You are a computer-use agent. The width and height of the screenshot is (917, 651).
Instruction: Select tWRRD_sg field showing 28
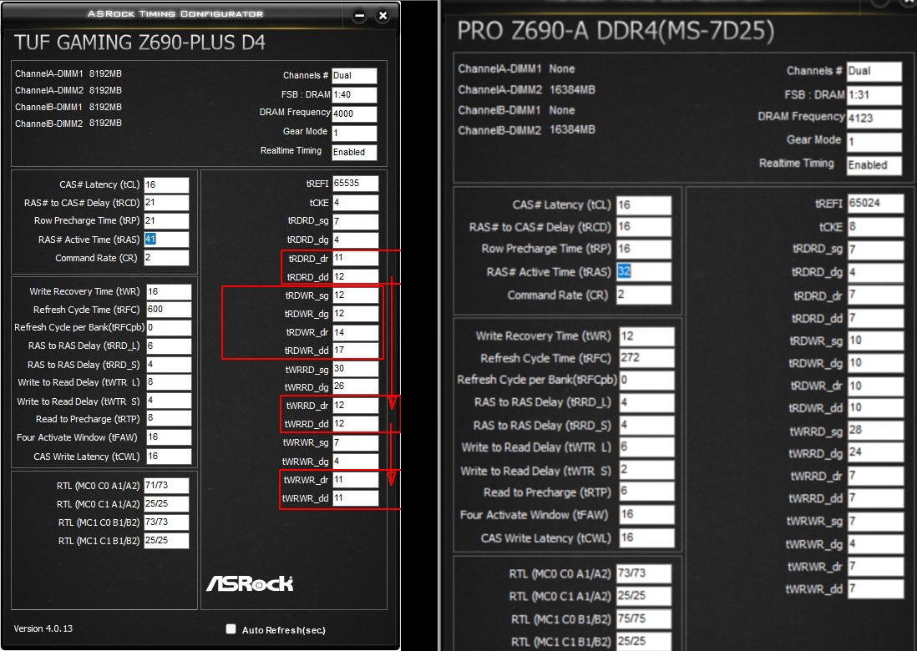875,431
